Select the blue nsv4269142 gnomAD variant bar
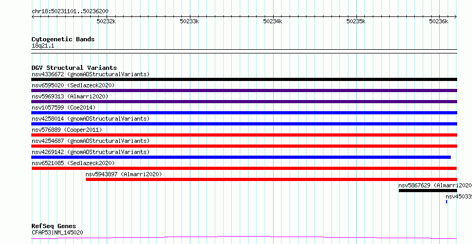Screen dimensions: 472x244 click(x=241, y=157)
